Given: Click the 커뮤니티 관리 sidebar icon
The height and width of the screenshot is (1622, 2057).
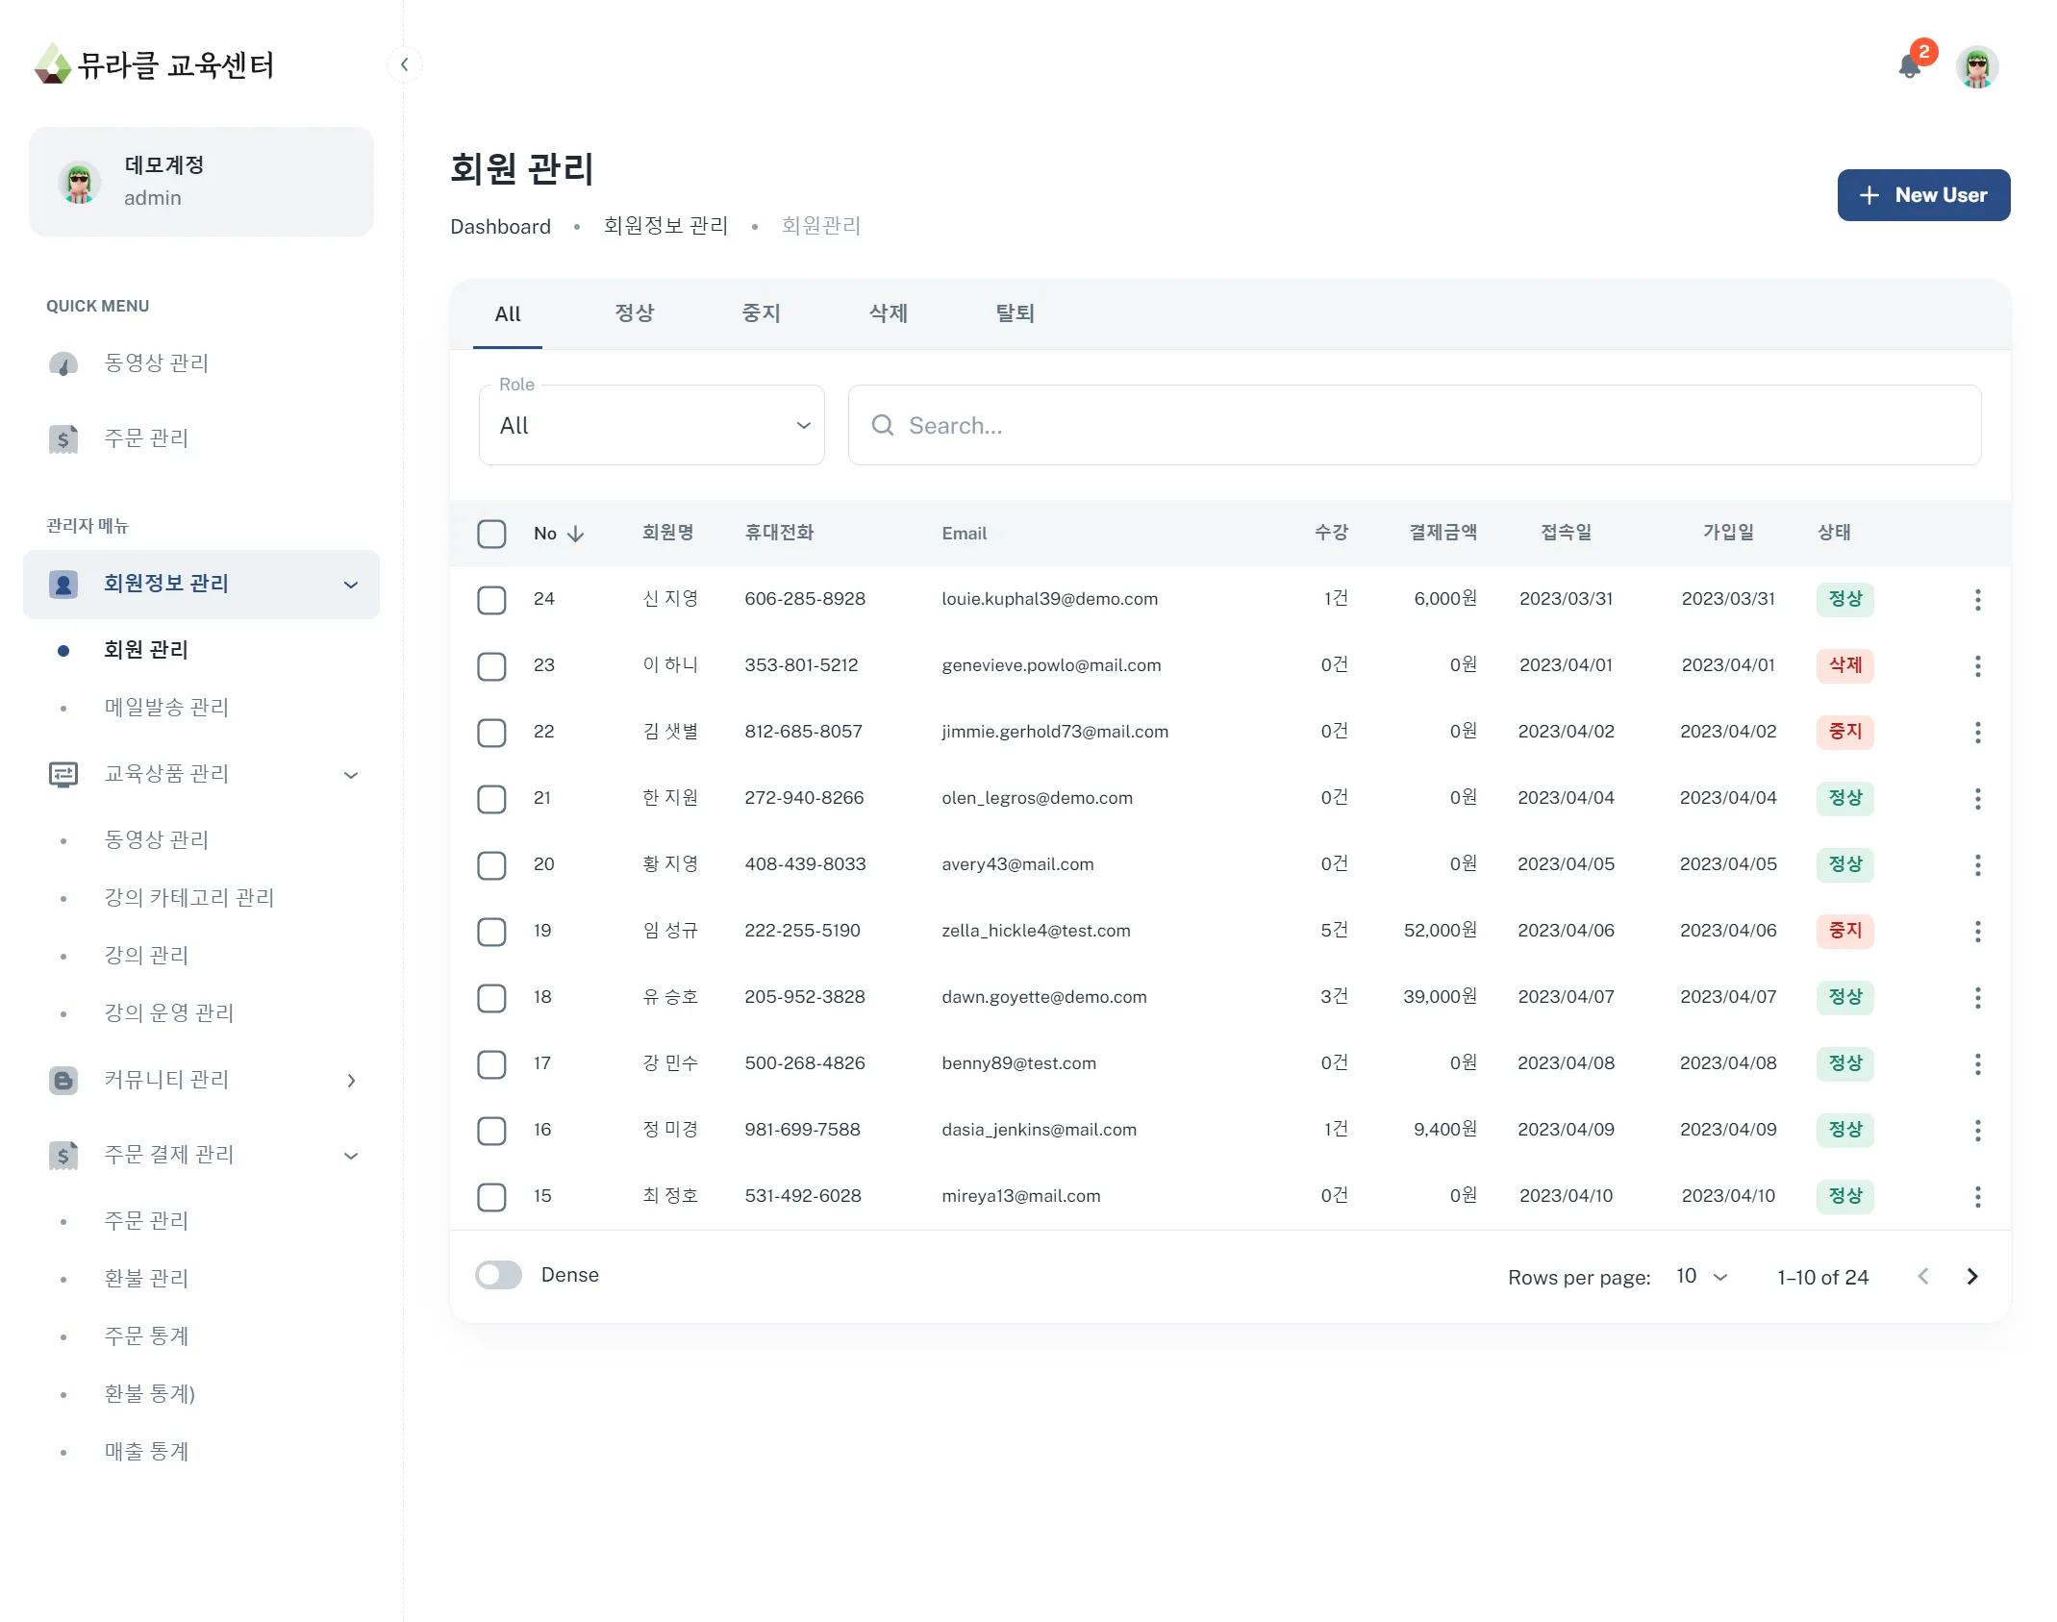Looking at the screenshot, I should tap(63, 1080).
